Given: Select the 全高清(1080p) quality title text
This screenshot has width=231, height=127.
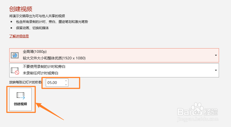Looking at the screenshot, I should pos(35,52).
